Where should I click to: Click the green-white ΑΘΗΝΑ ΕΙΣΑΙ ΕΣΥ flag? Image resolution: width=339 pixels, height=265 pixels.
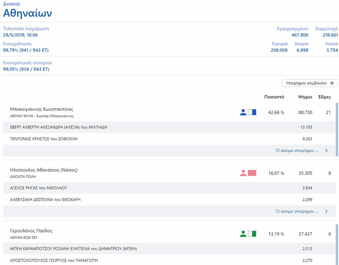click(x=252, y=234)
